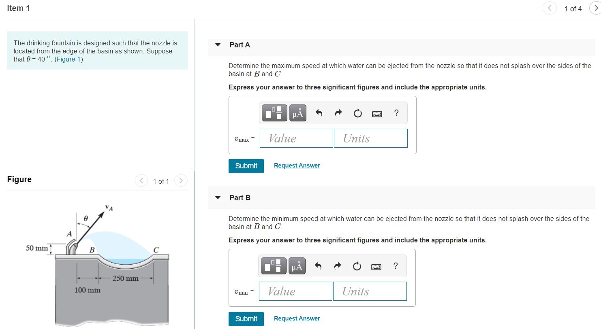Redo the entry in Part A

coord(338,113)
